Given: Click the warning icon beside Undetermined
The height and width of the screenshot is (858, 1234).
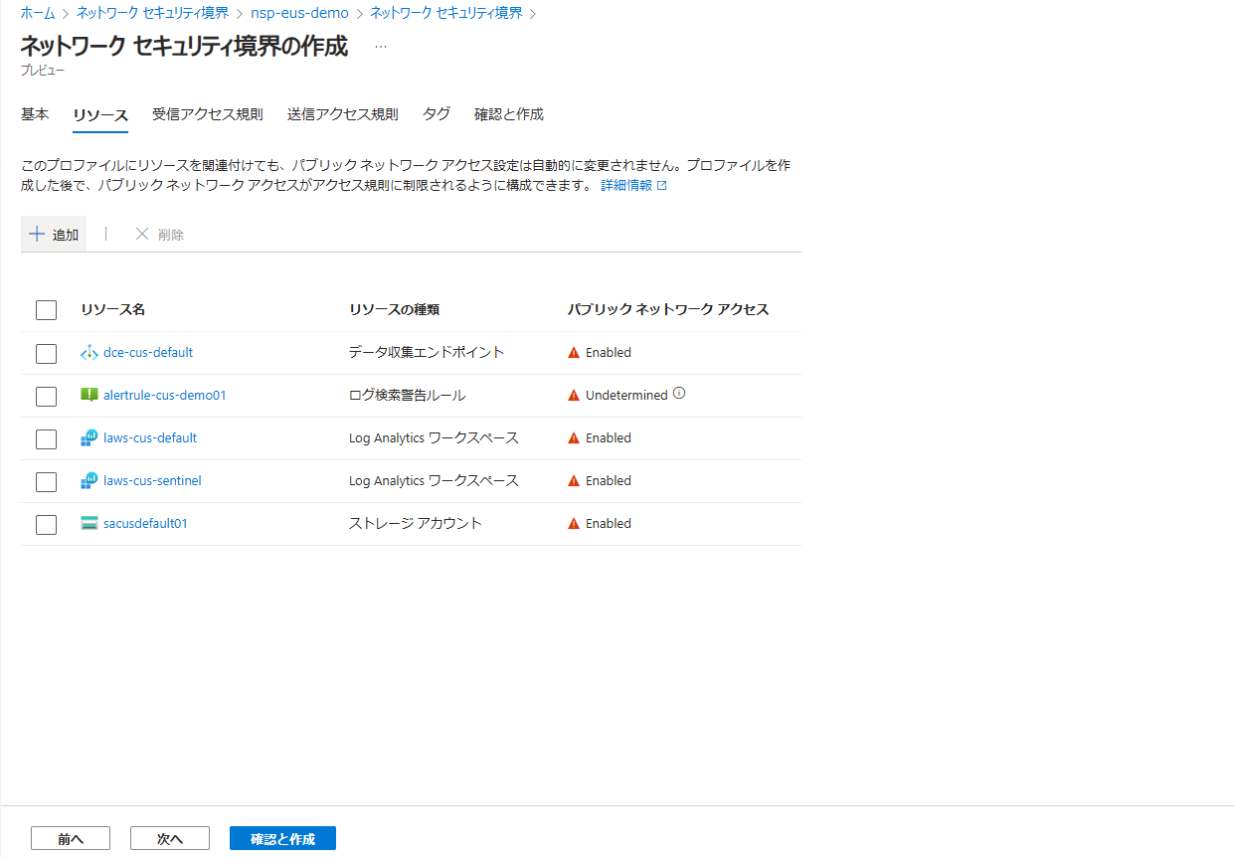Looking at the screenshot, I should pyautogui.click(x=574, y=395).
